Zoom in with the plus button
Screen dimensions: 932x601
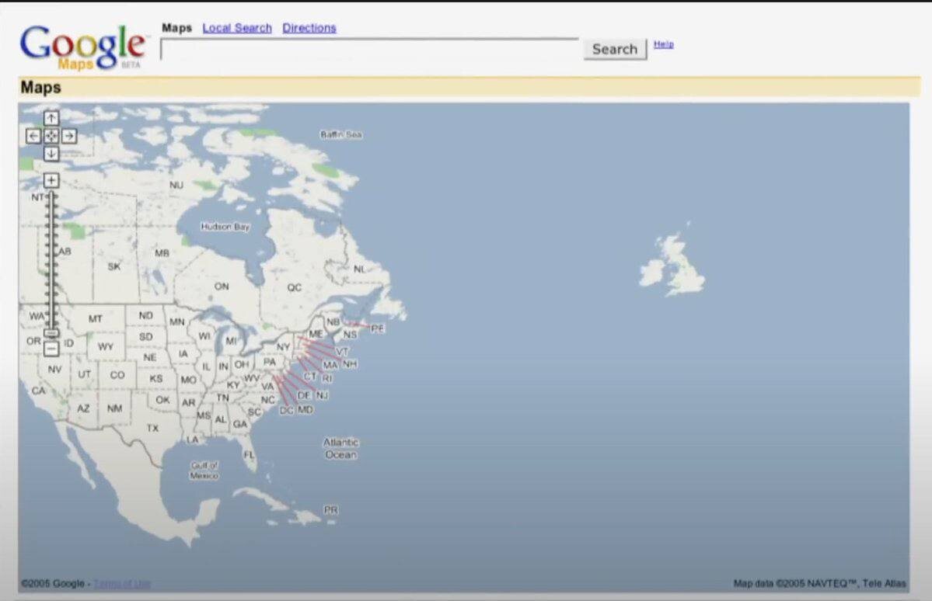(x=51, y=180)
